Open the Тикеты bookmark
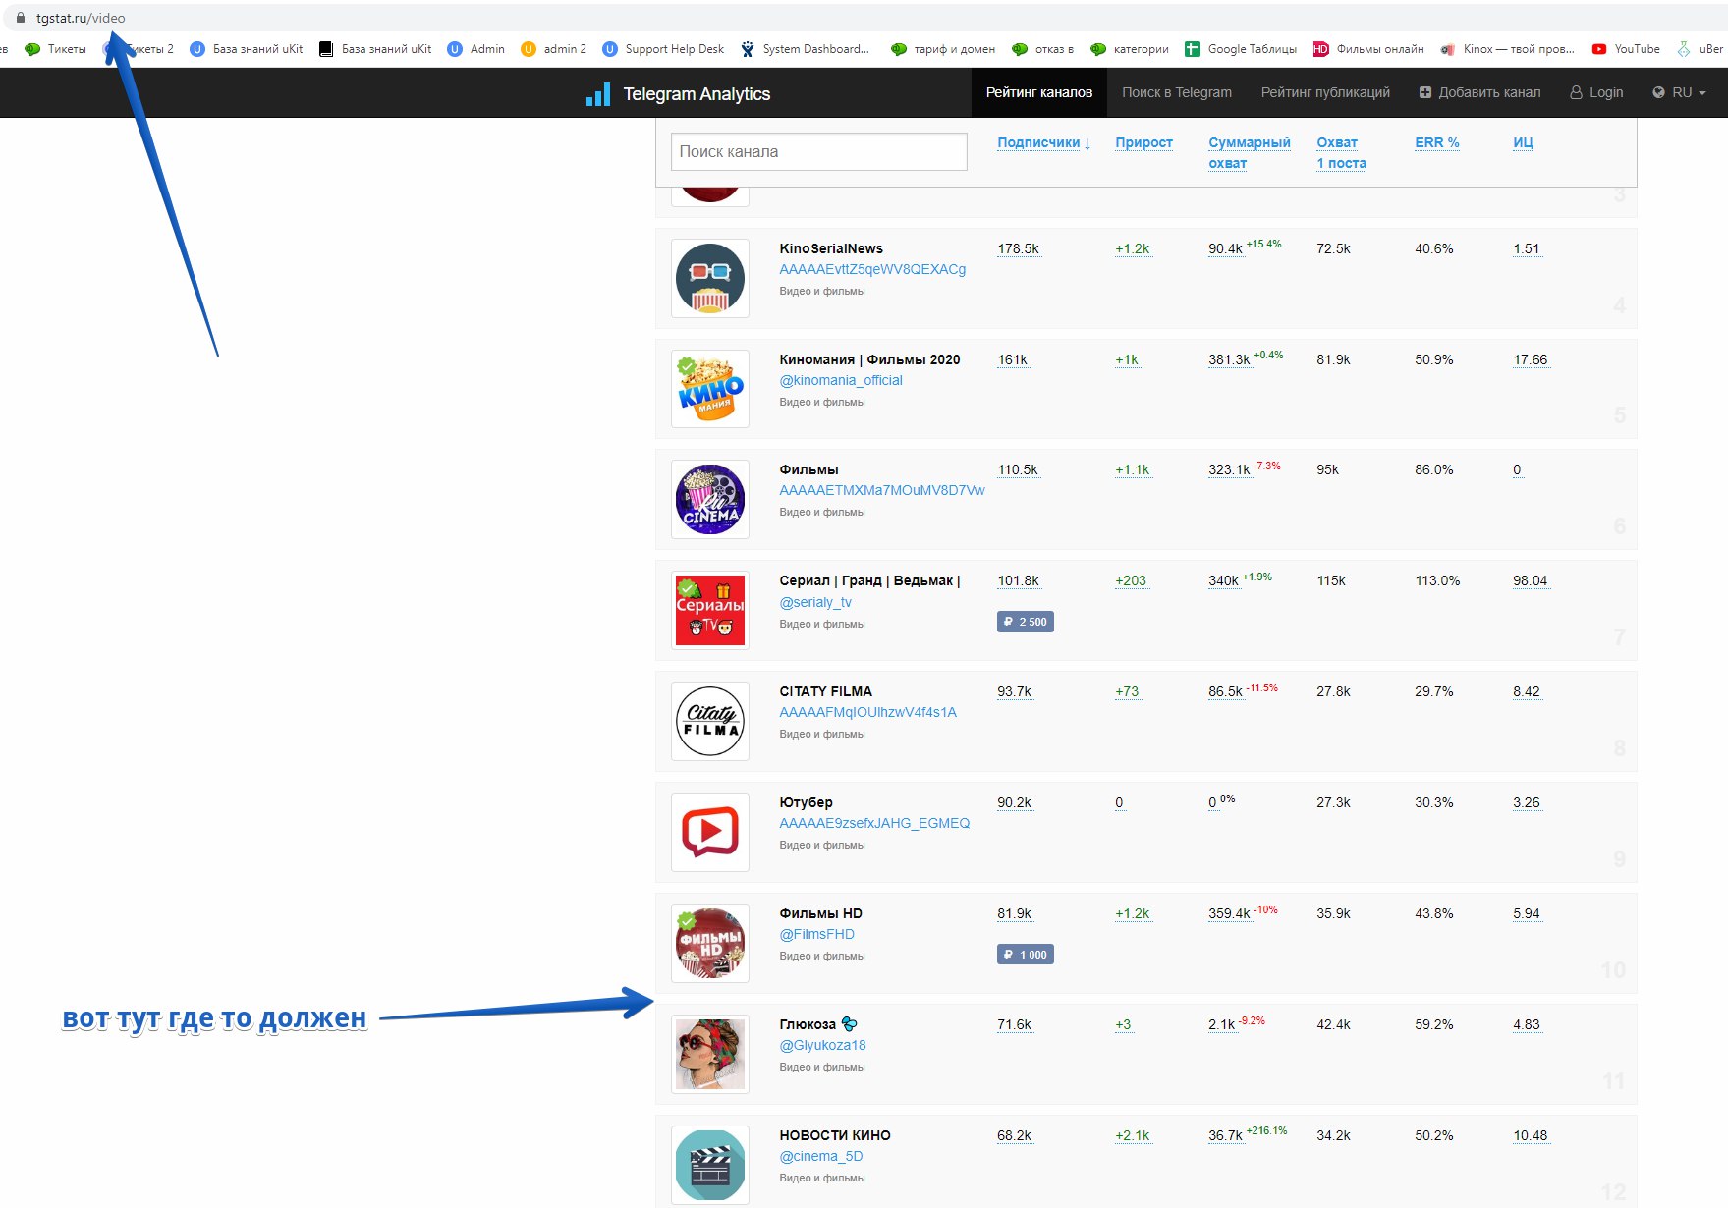The width and height of the screenshot is (1728, 1208). [x=56, y=49]
